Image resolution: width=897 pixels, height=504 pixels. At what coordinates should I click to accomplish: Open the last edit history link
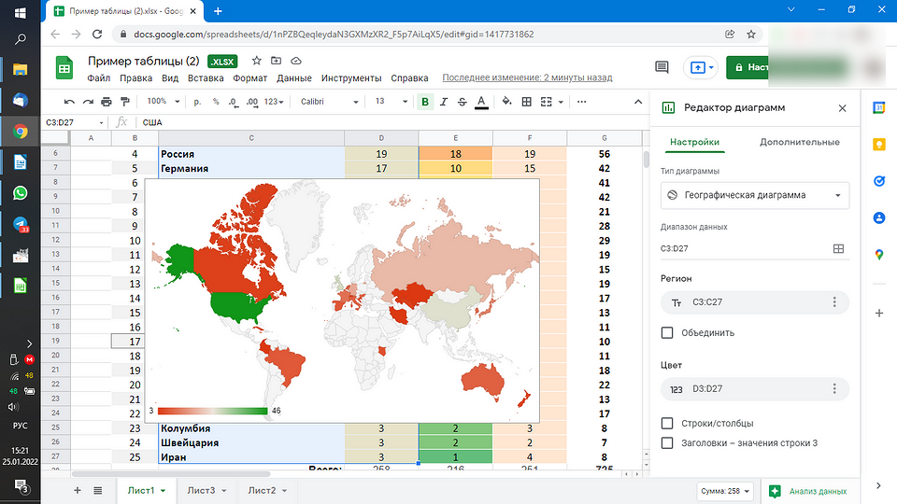527,78
